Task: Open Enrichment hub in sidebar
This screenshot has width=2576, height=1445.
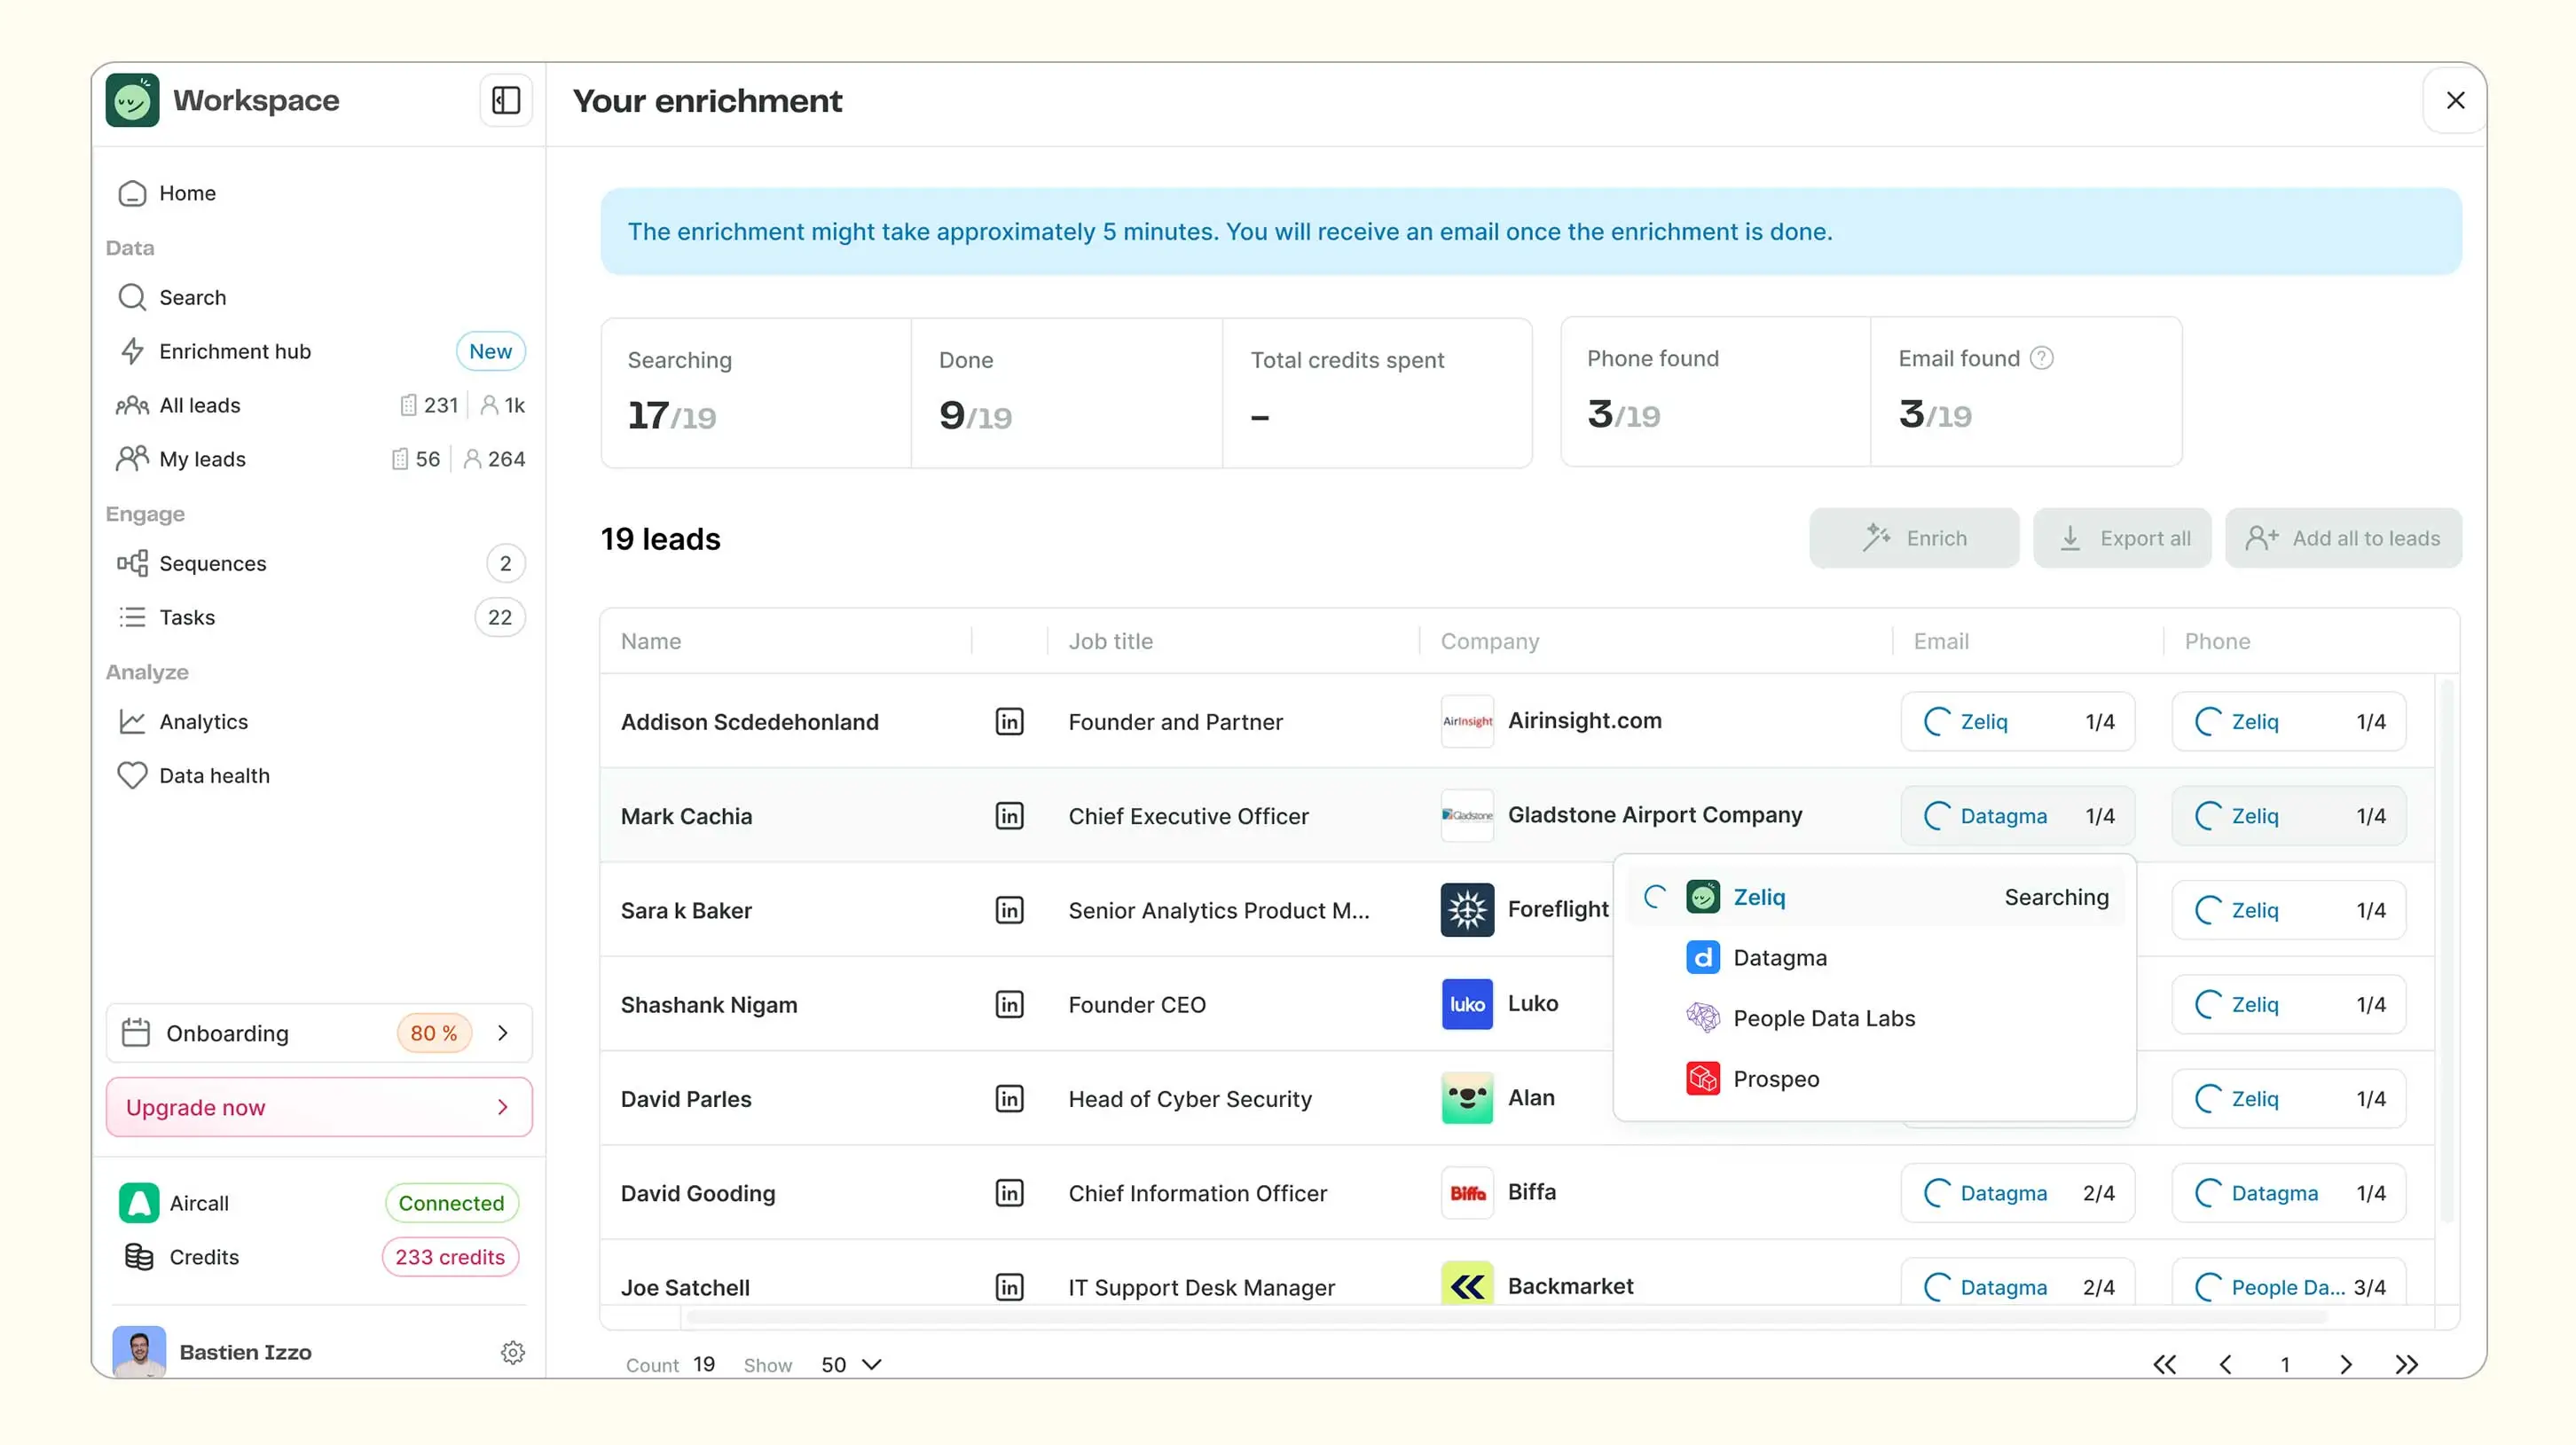Action: [x=235, y=351]
